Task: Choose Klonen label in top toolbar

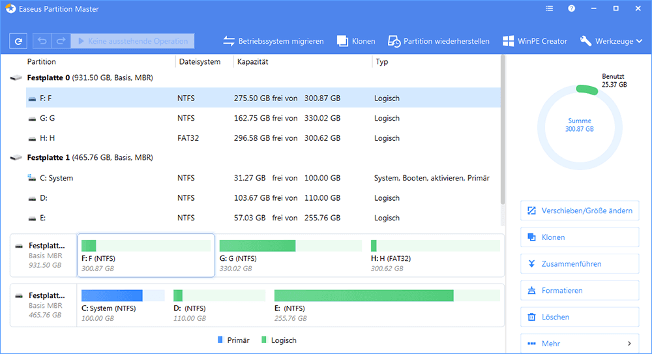Action: point(363,41)
